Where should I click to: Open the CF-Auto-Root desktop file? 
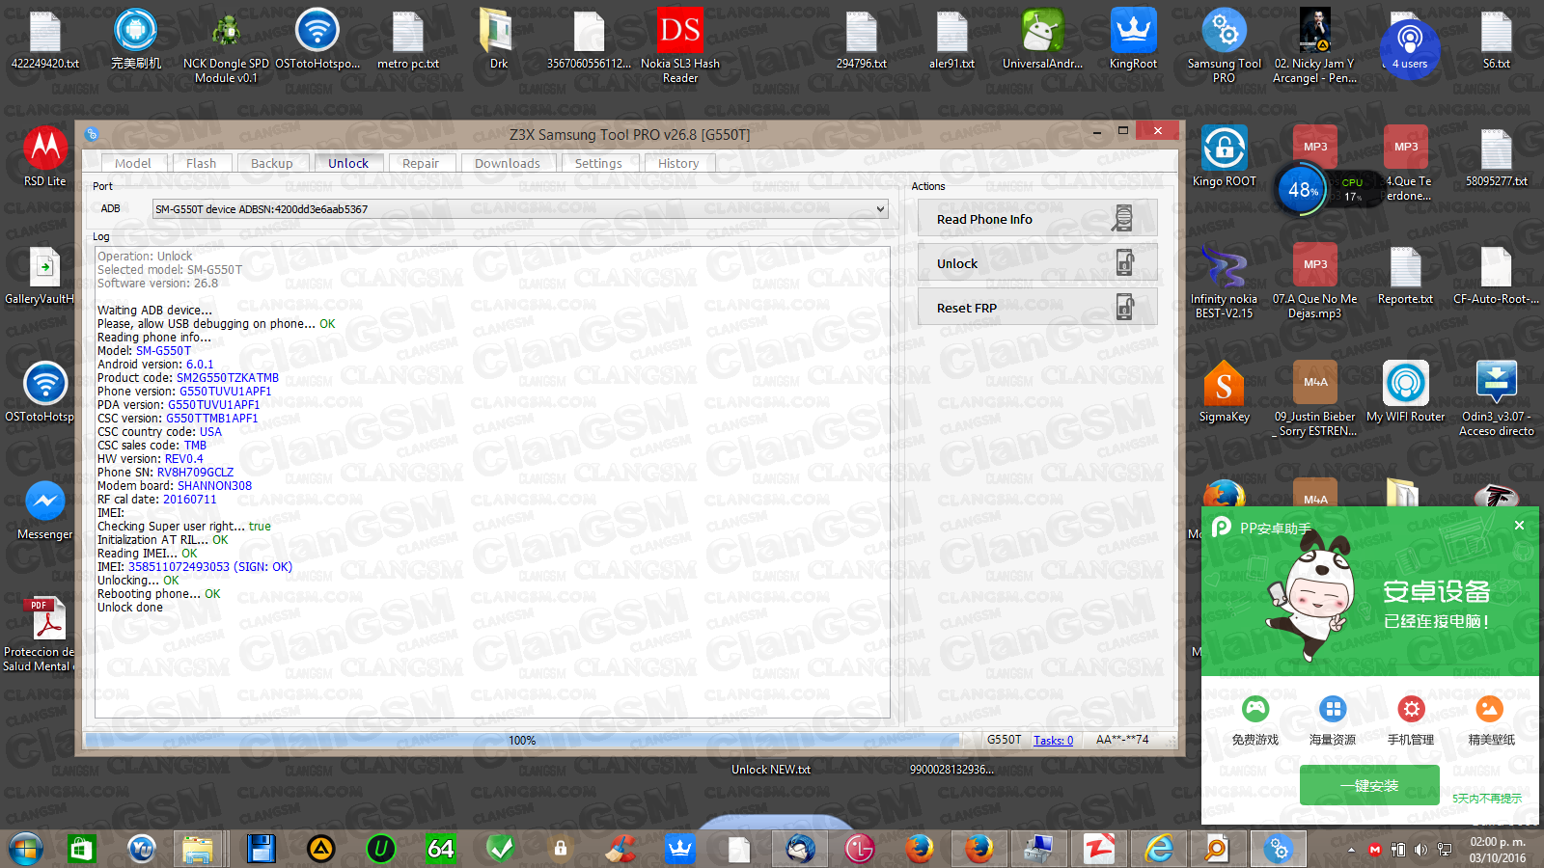click(x=1496, y=276)
